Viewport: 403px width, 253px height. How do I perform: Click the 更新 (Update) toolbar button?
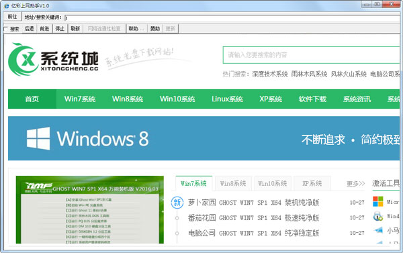(171, 29)
